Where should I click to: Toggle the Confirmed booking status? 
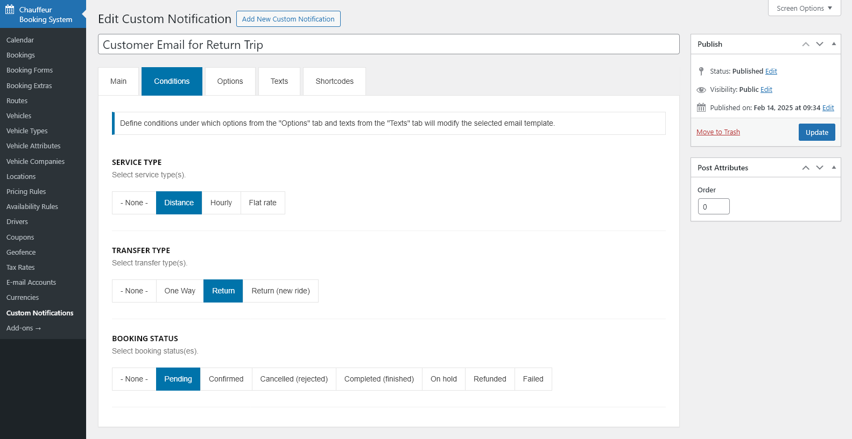click(x=226, y=379)
